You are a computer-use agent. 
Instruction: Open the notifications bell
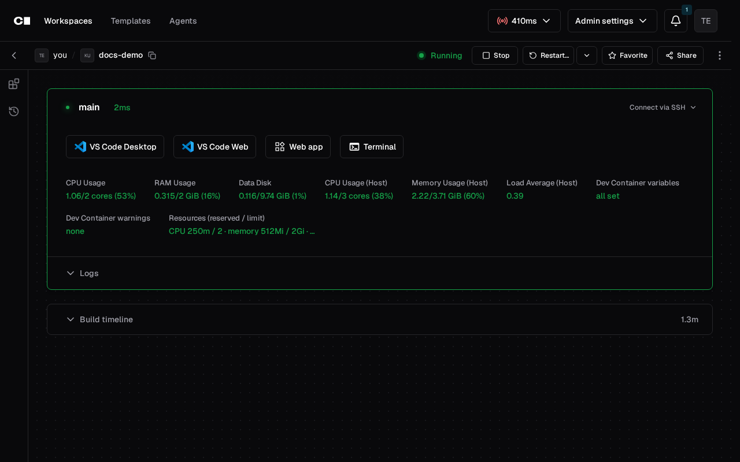click(676, 21)
